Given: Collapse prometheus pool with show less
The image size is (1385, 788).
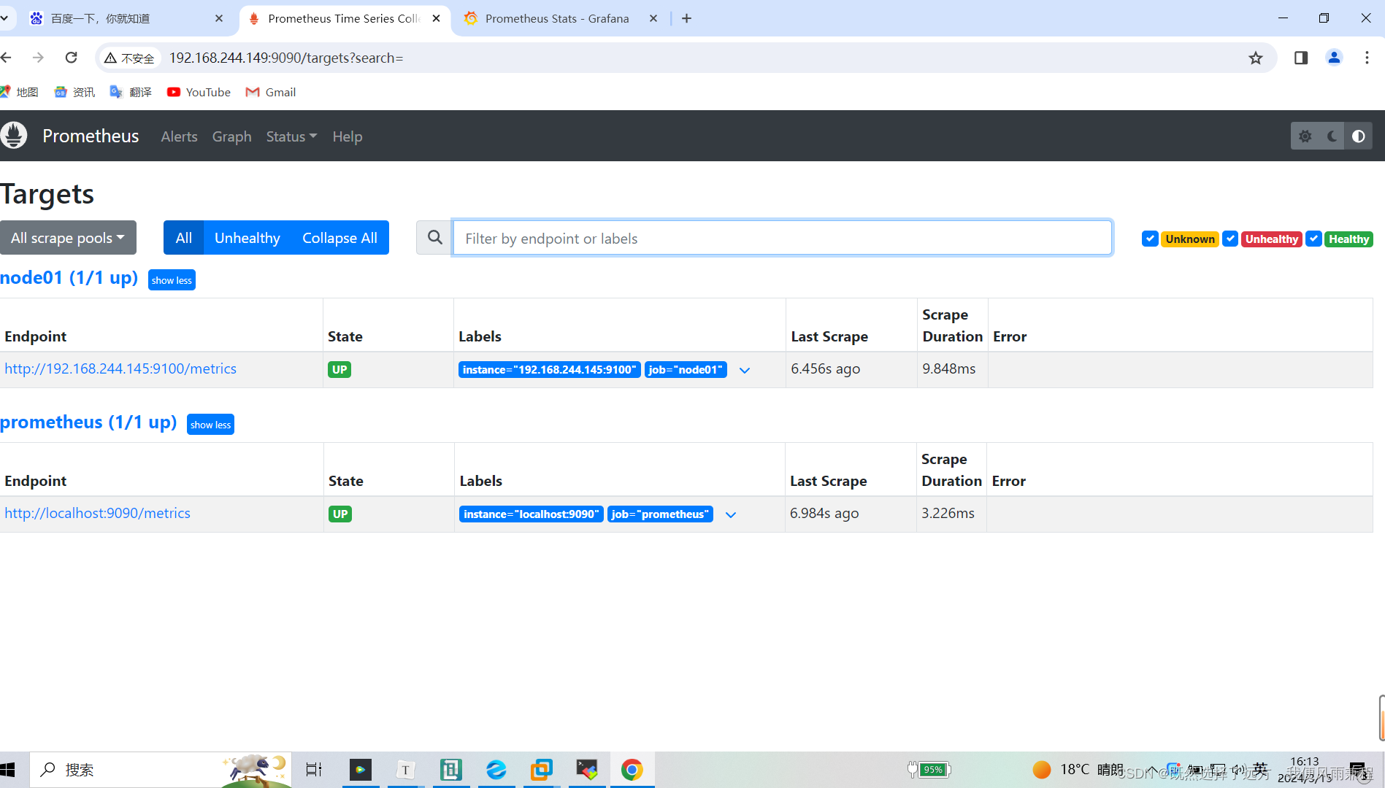Looking at the screenshot, I should pyautogui.click(x=210, y=425).
